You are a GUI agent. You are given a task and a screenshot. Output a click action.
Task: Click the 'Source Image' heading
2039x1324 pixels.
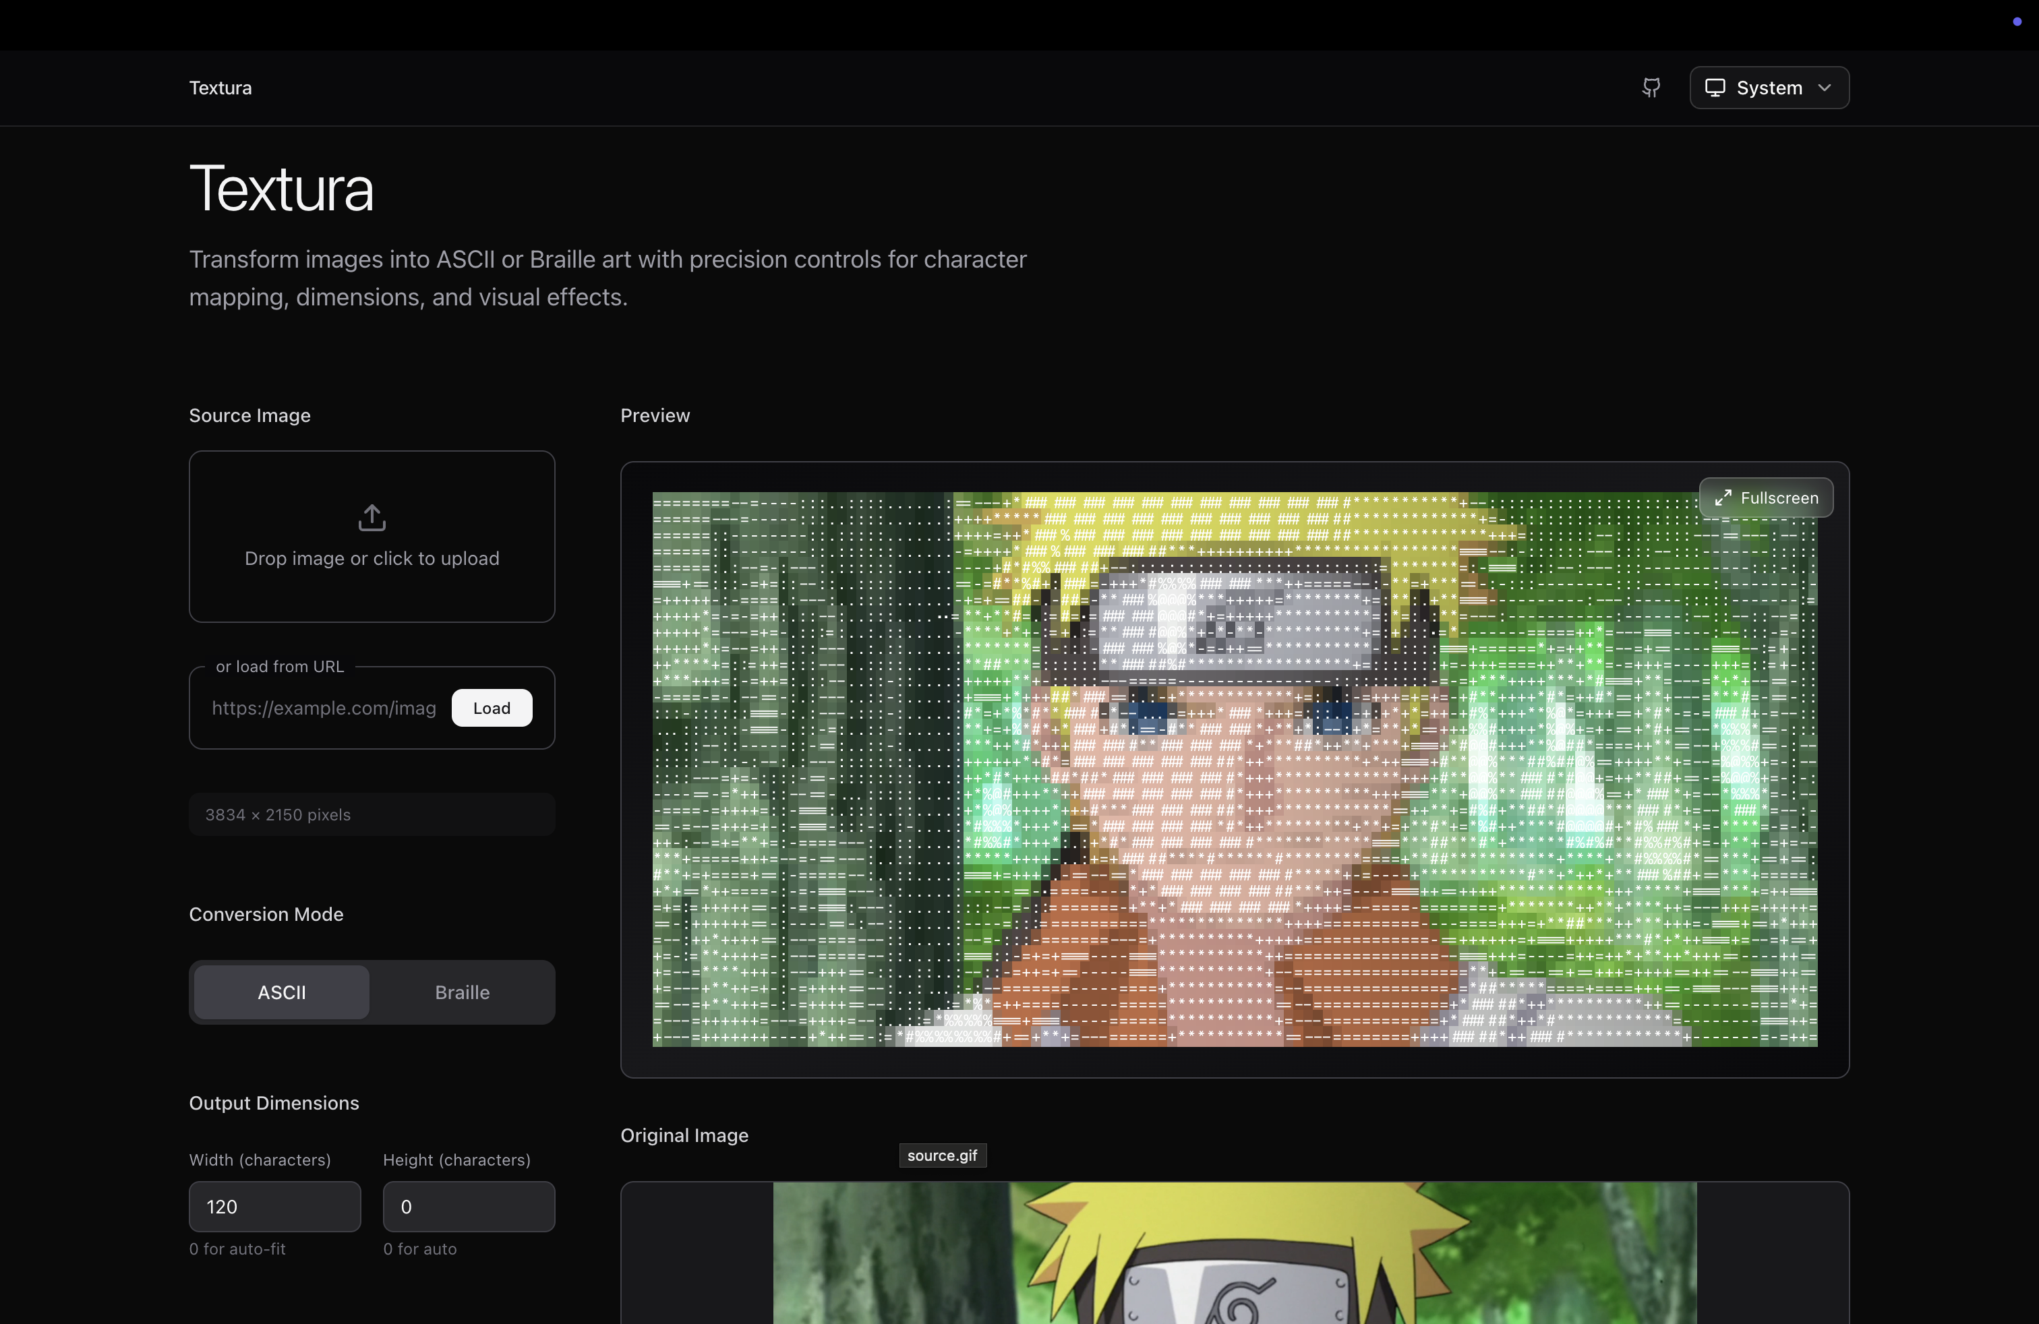pyautogui.click(x=249, y=415)
